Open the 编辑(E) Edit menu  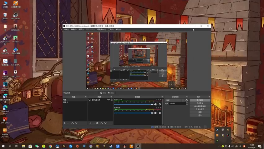(x=74, y=29)
